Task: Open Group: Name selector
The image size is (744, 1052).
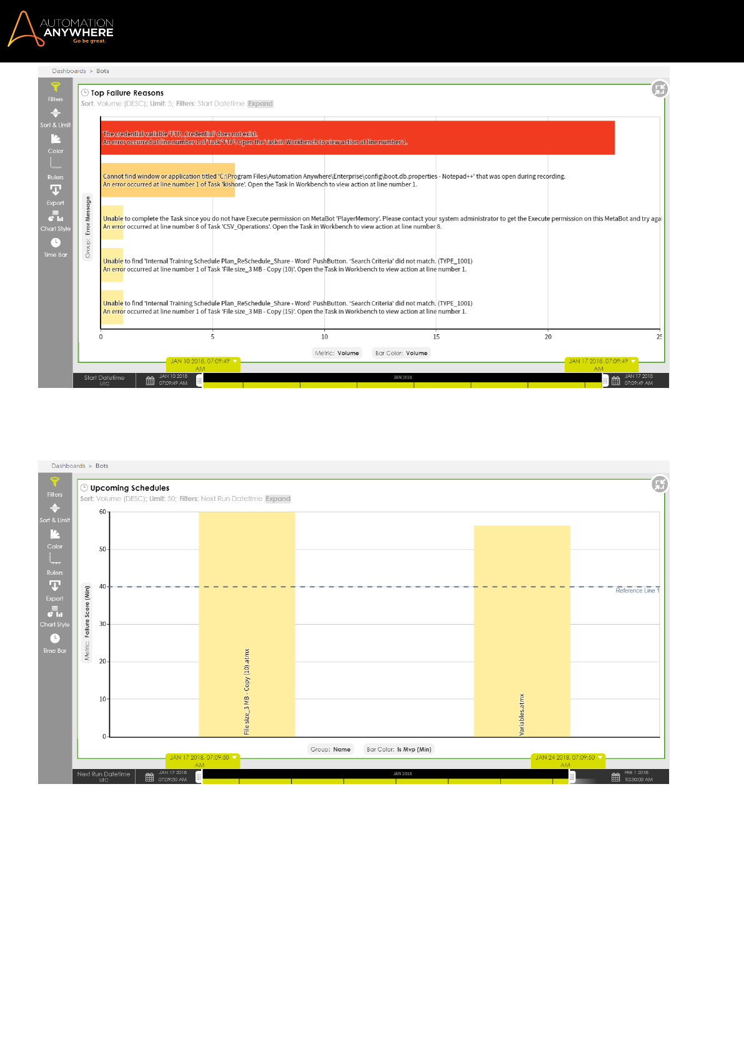Action: pos(330,749)
